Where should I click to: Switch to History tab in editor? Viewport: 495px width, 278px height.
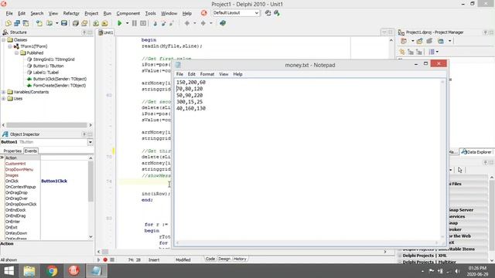tap(240, 259)
